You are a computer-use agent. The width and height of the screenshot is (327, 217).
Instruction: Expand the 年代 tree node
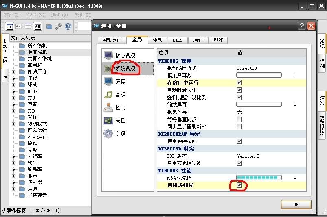(x=13, y=78)
